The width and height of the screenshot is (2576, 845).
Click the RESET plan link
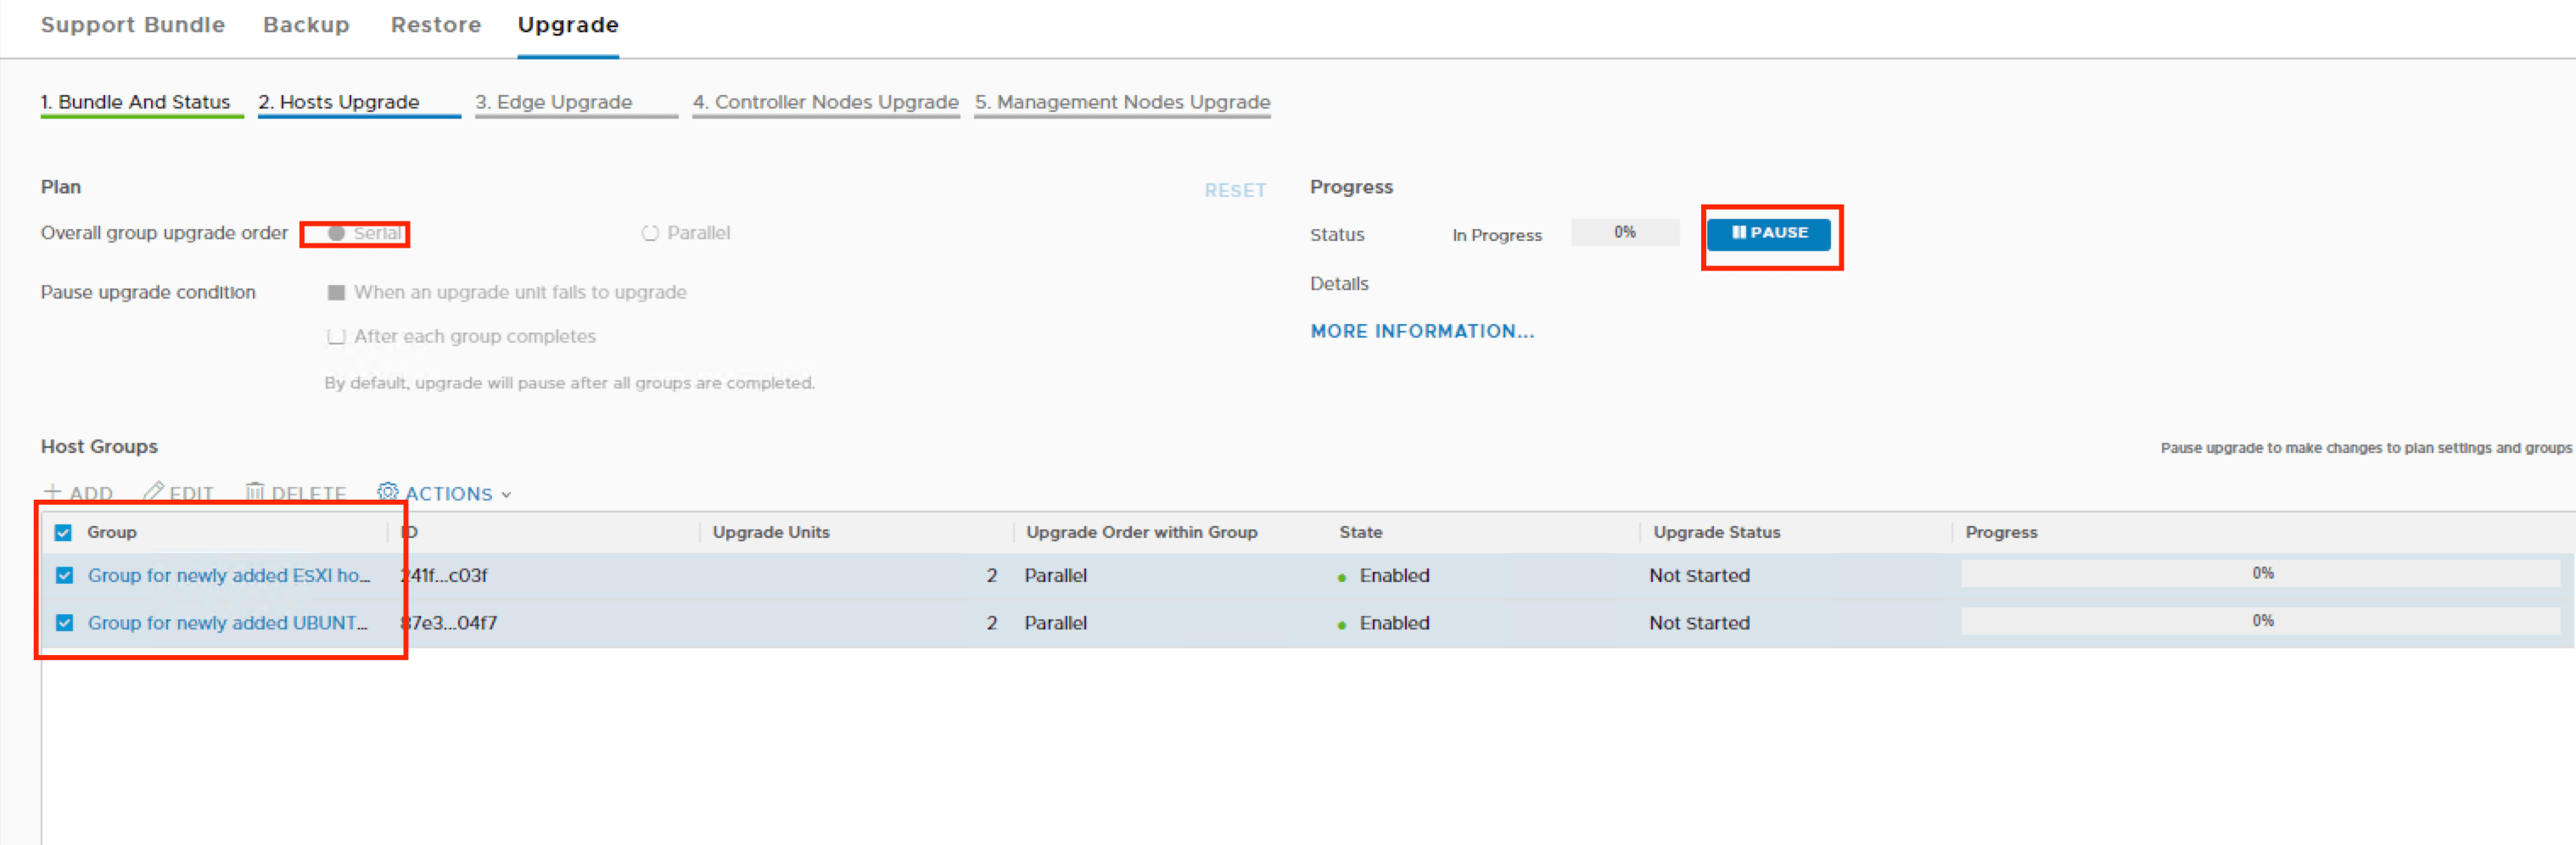1234,190
